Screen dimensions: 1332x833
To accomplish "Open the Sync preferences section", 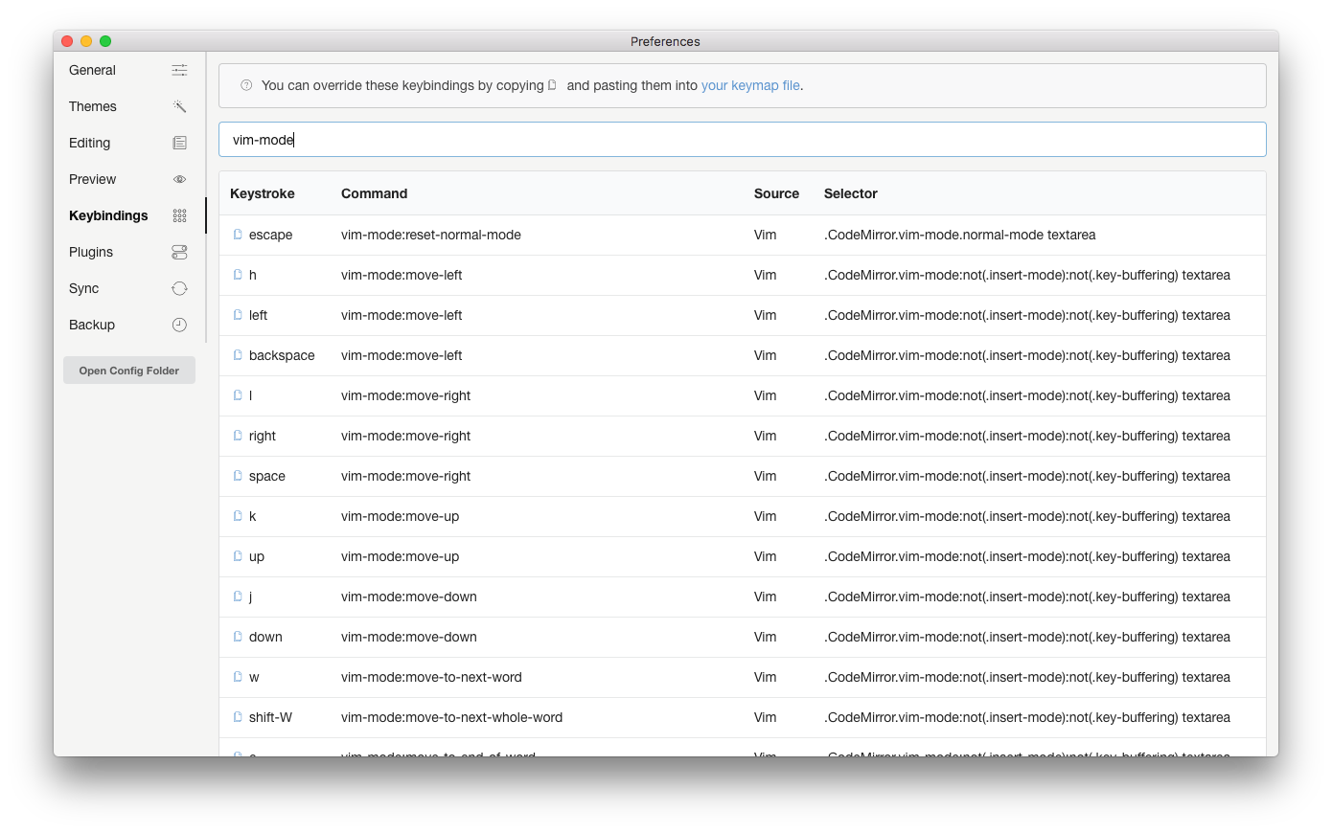I will pyautogui.click(x=83, y=287).
